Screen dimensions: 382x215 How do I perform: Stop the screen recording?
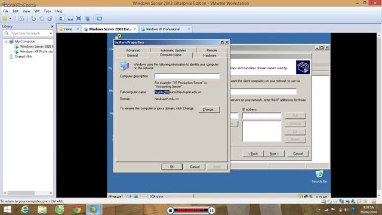pos(171,210)
